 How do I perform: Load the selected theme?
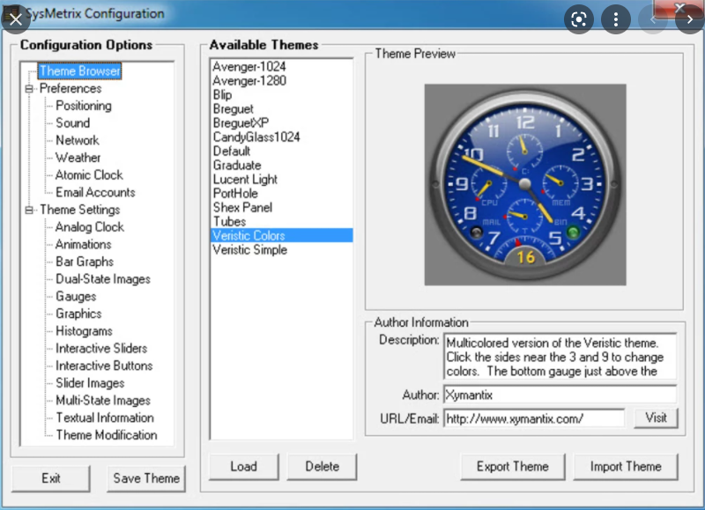244,467
